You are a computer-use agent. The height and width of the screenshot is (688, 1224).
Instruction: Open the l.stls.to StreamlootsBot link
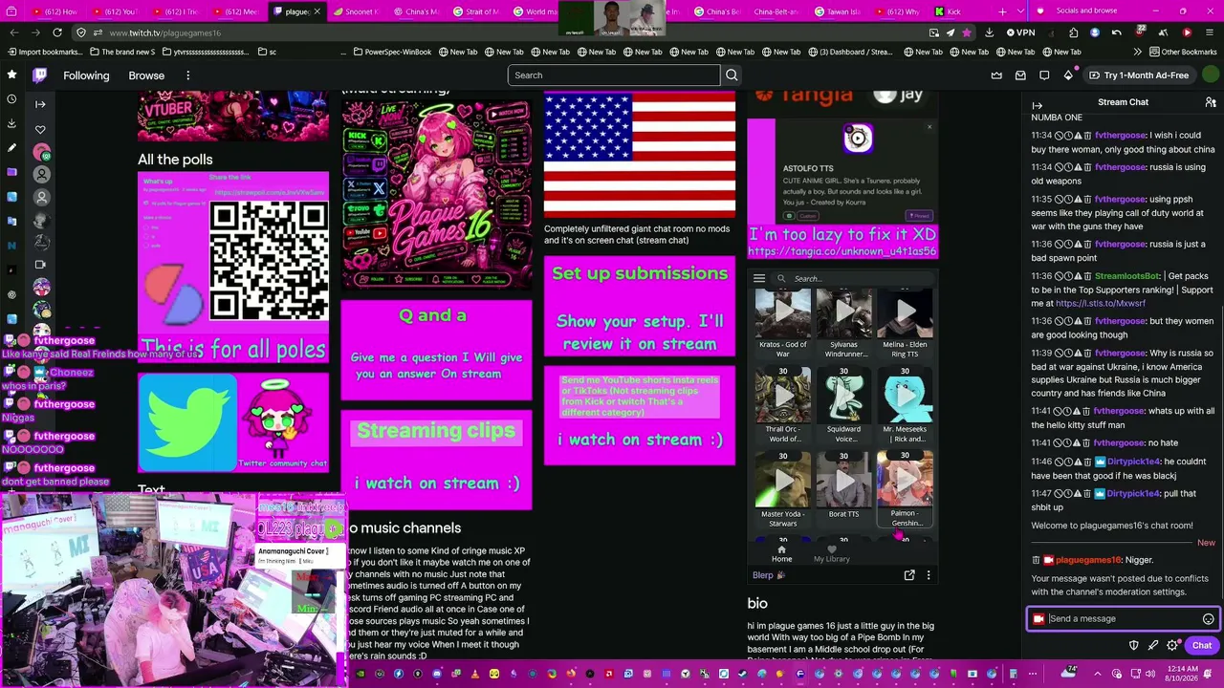point(1101,303)
